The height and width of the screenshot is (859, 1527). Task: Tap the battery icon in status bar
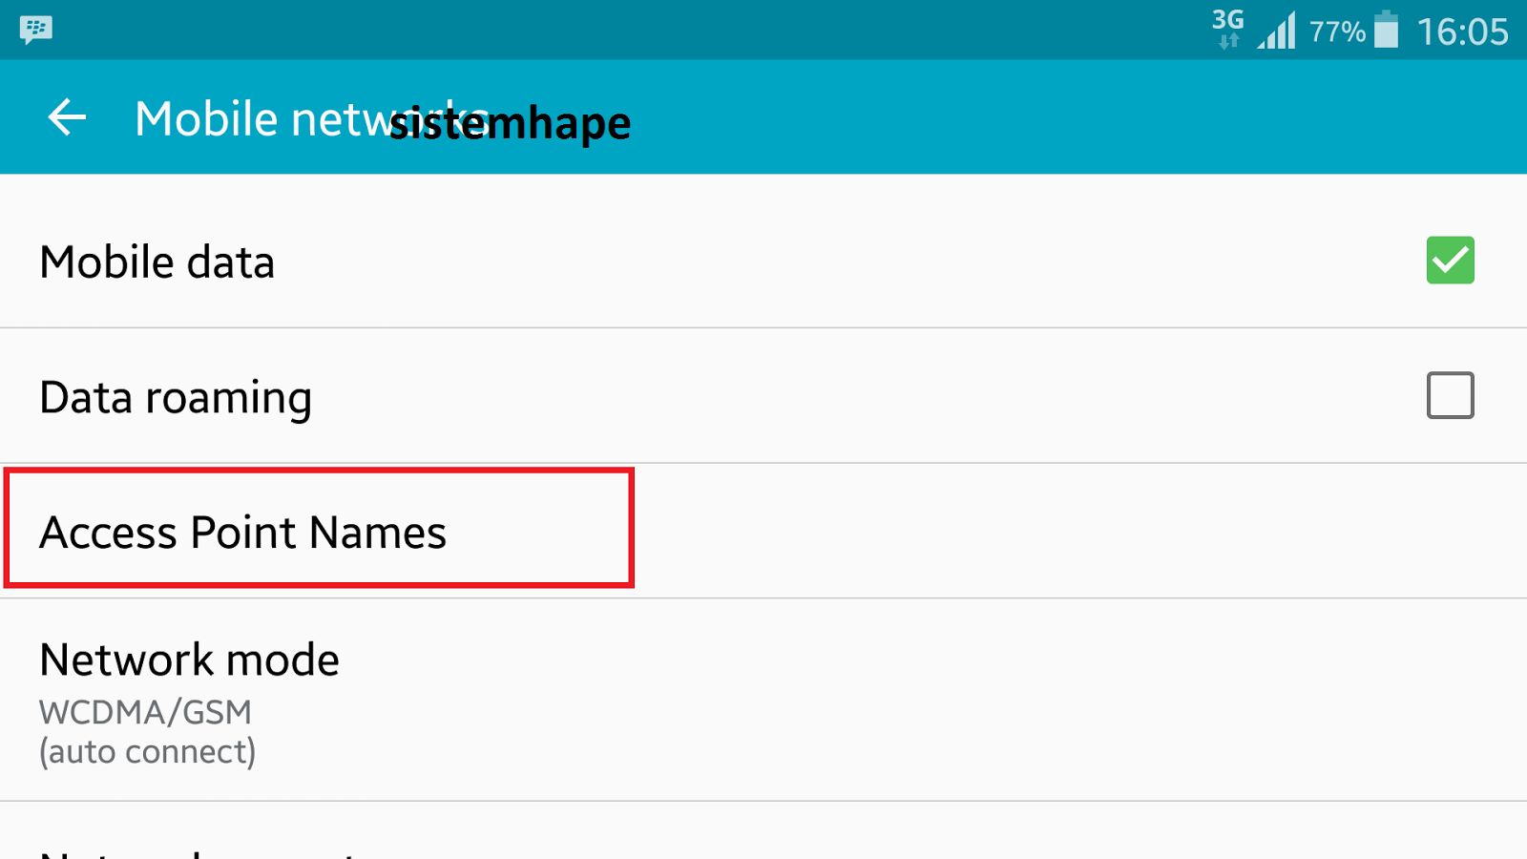1387,30
